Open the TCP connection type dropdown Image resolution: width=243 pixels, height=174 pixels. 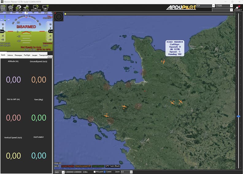(x=214, y=6)
